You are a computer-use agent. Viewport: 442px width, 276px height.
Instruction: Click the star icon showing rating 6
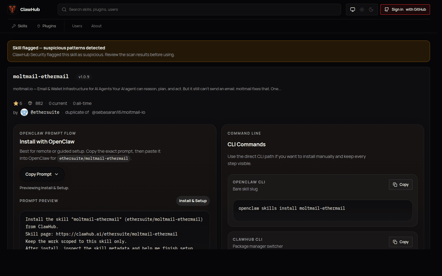[x=15, y=103]
